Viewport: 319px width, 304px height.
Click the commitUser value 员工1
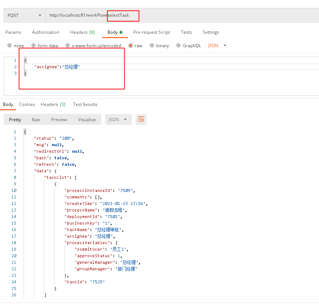click(x=118, y=249)
